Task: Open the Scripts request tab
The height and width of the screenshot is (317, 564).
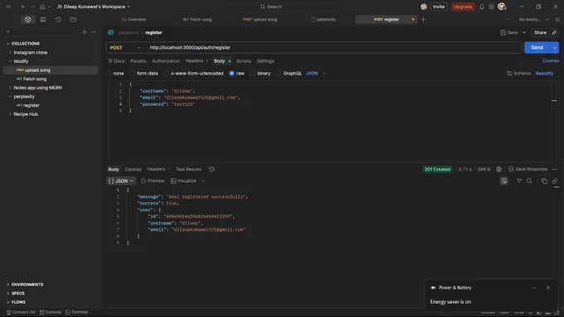Action: click(244, 61)
